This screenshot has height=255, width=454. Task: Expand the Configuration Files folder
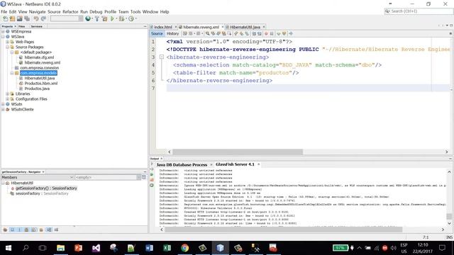click(x=8, y=99)
